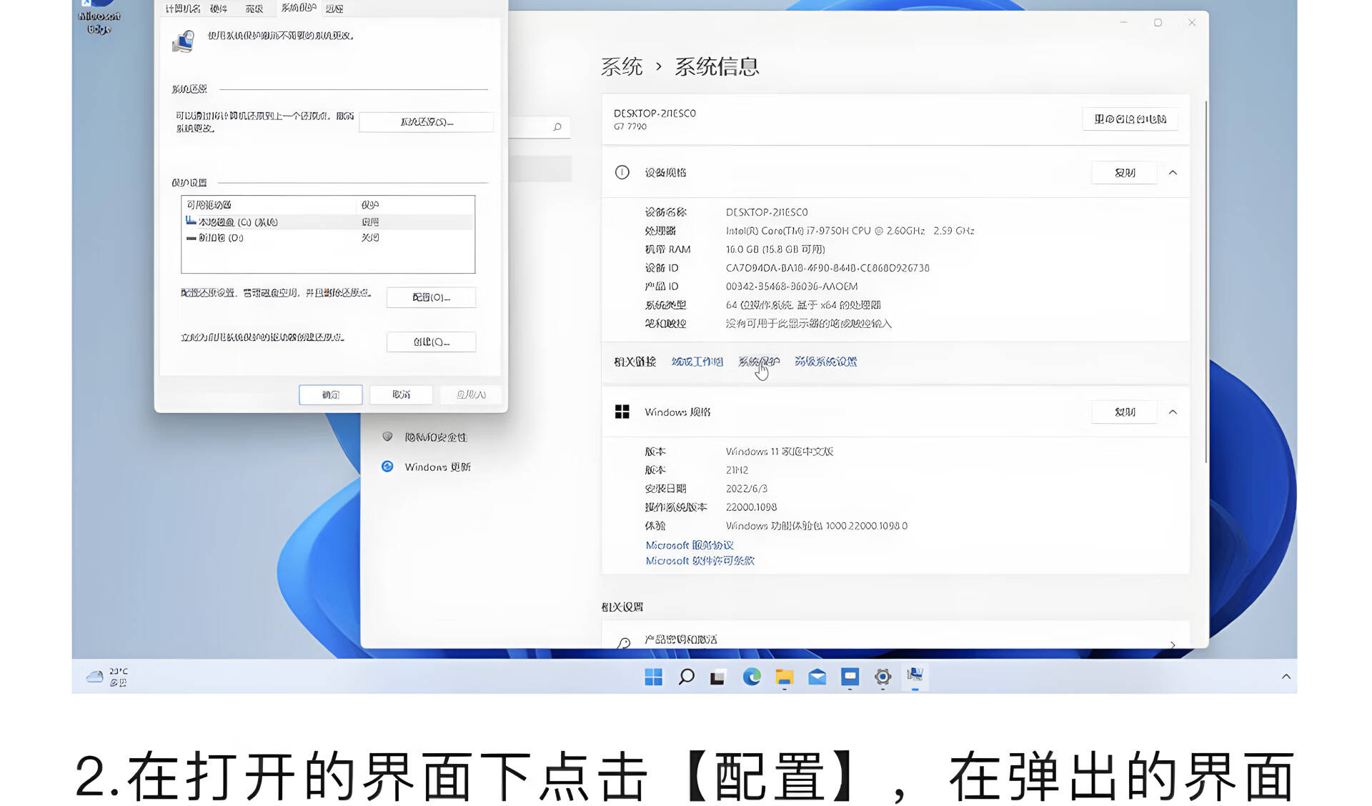This screenshot has height=806, width=1372.
Task: Open the Windows Start menu
Action: tap(653, 677)
